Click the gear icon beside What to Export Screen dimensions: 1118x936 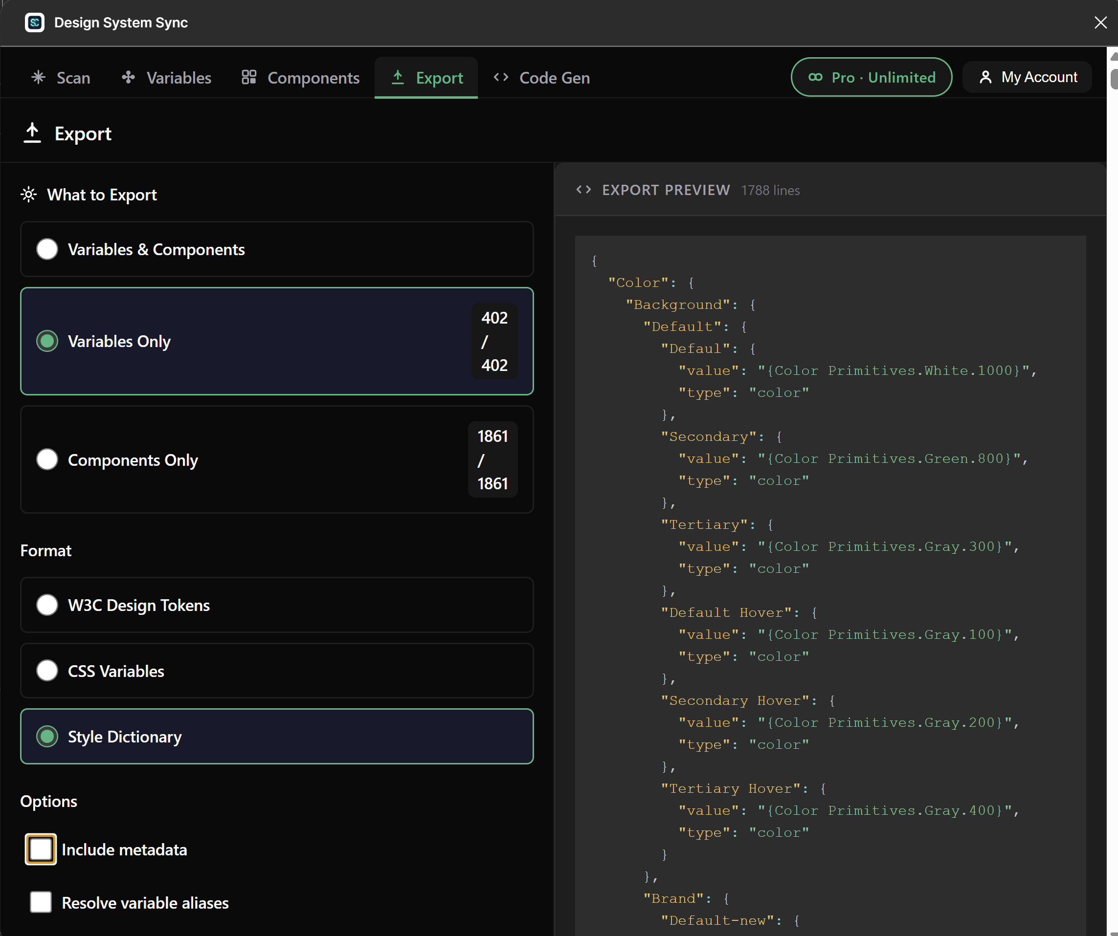click(x=29, y=195)
